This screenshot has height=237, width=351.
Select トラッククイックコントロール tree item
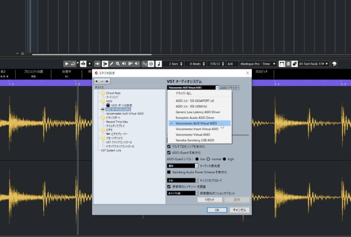tap(120, 146)
